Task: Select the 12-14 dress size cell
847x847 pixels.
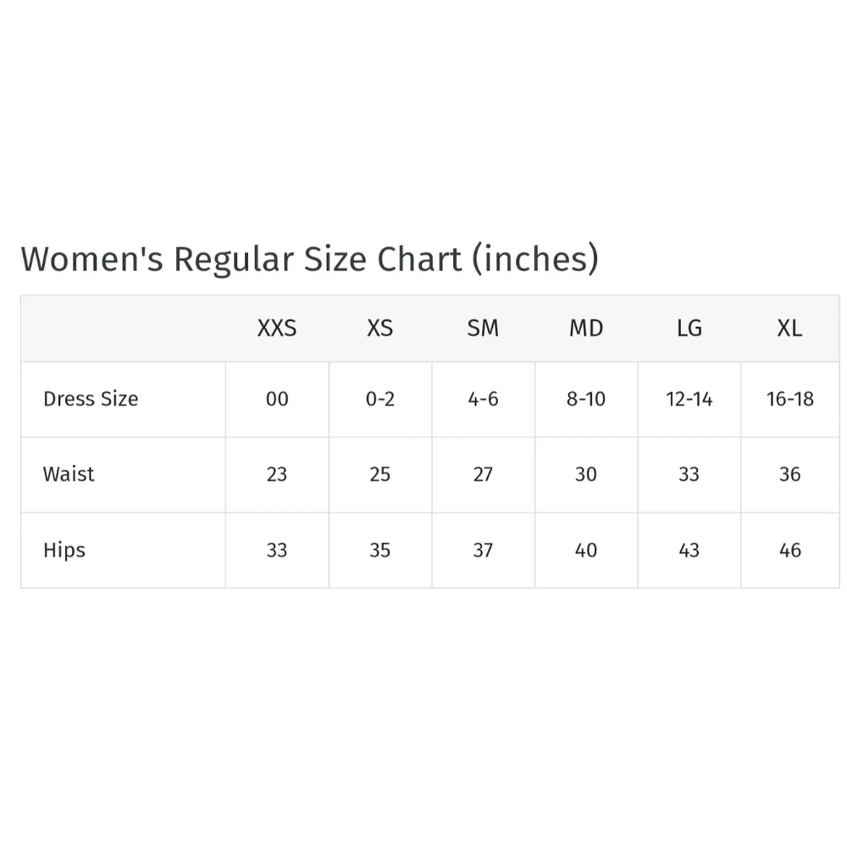Action: (689, 399)
